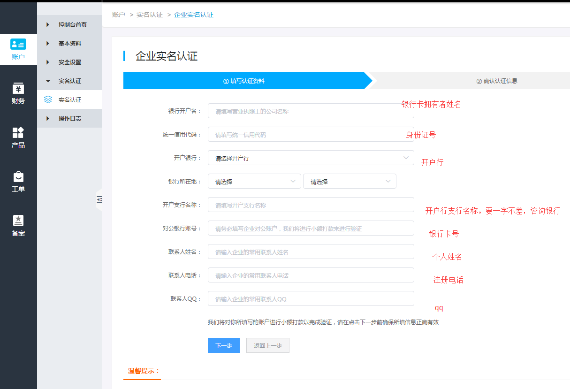Click the 下一步 button
The height and width of the screenshot is (389, 570).
(224, 345)
